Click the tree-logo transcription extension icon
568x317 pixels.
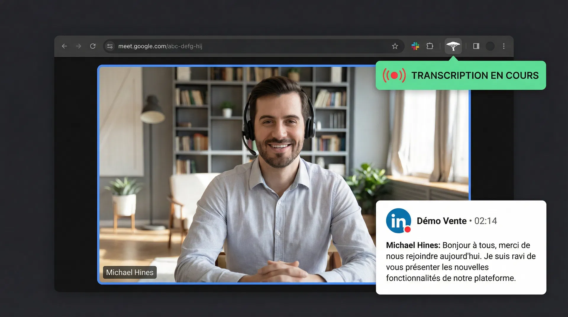pos(453,46)
